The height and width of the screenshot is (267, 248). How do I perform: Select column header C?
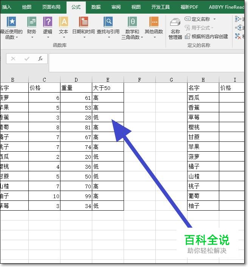pos(45,80)
